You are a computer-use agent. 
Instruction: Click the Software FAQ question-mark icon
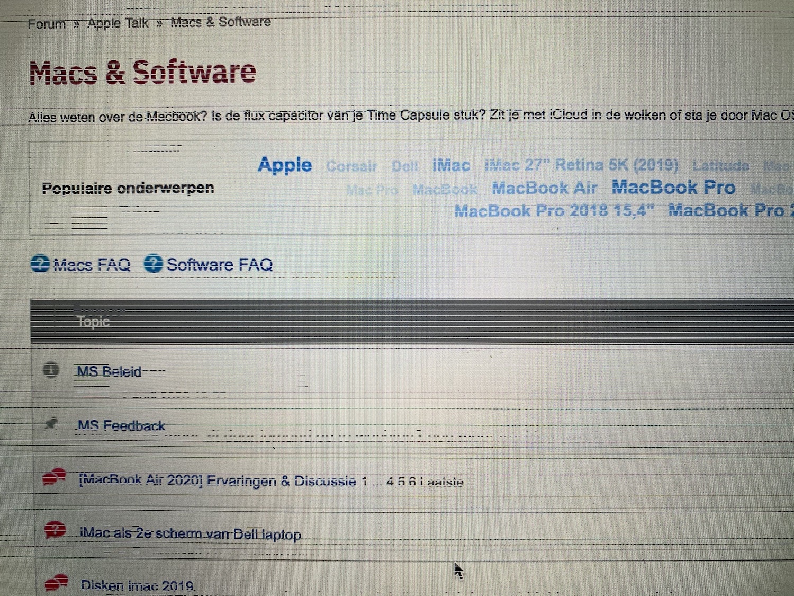(x=154, y=263)
